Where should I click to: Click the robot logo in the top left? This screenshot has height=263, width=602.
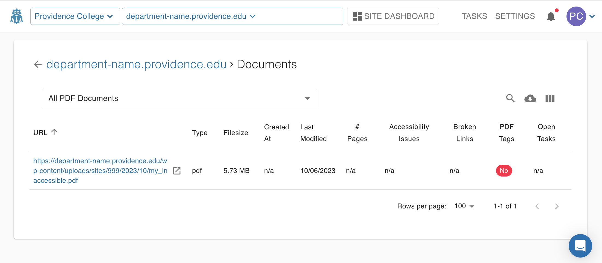(x=16, y=16)
